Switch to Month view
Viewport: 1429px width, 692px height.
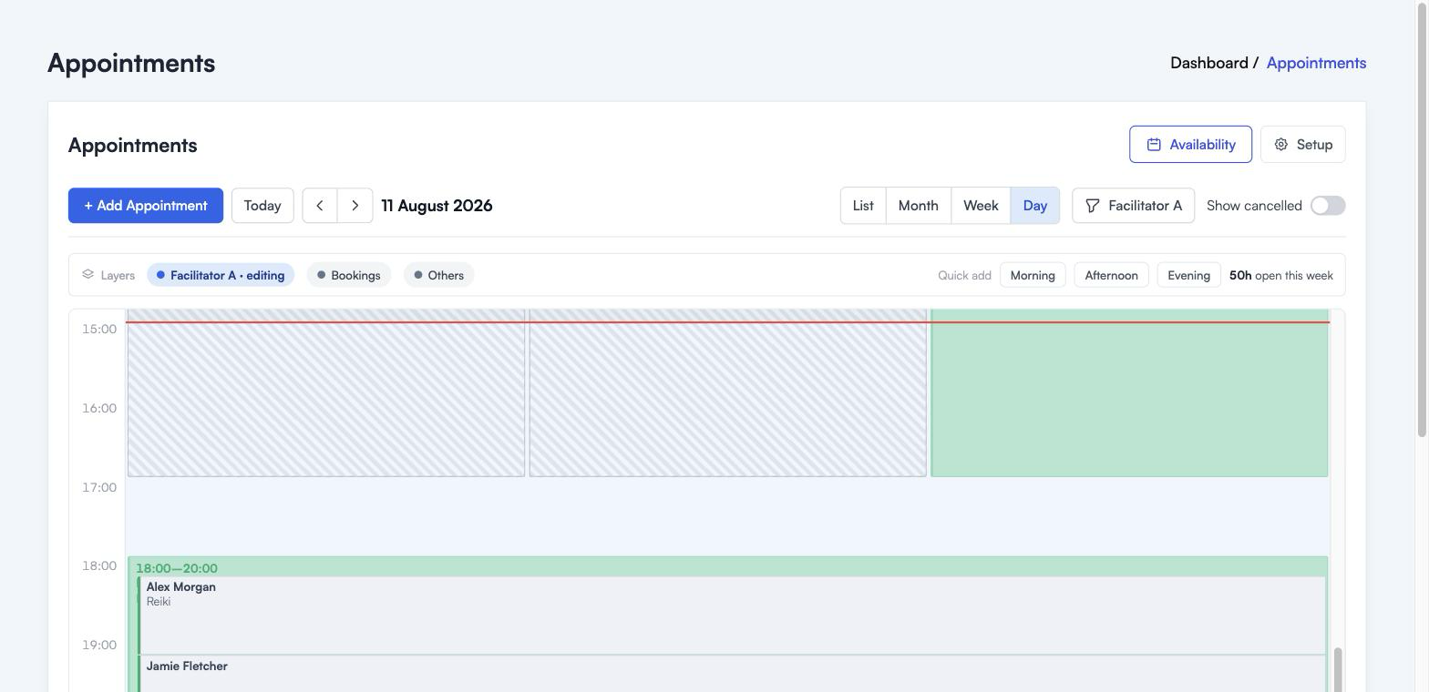tap(919, 206)
